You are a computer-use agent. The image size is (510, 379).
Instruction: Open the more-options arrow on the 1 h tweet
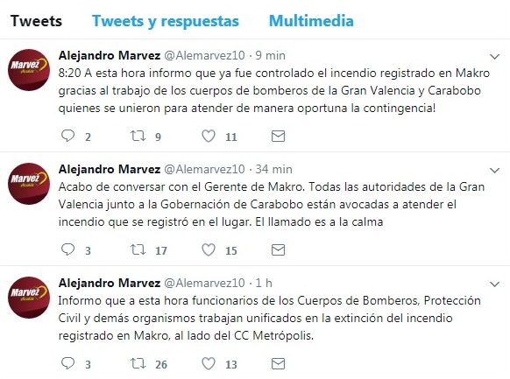pos(494,284)
